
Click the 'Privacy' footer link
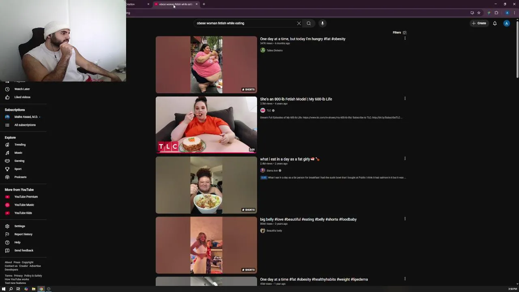[18, 276]
